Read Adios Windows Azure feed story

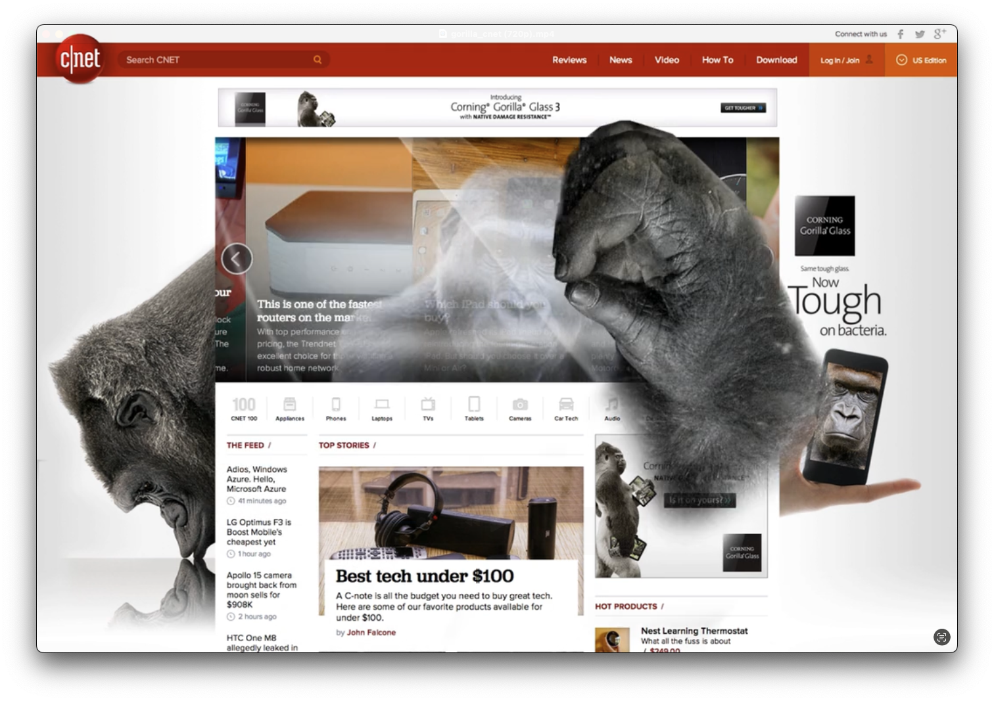click(x=257, y=479)
